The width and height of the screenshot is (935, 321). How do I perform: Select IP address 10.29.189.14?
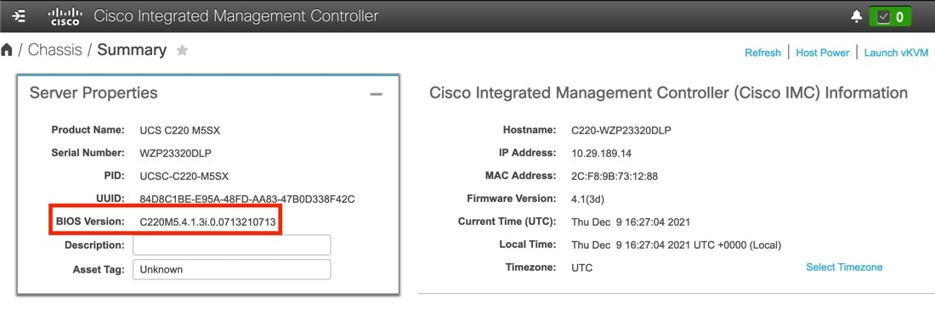[x=601, y=153]
